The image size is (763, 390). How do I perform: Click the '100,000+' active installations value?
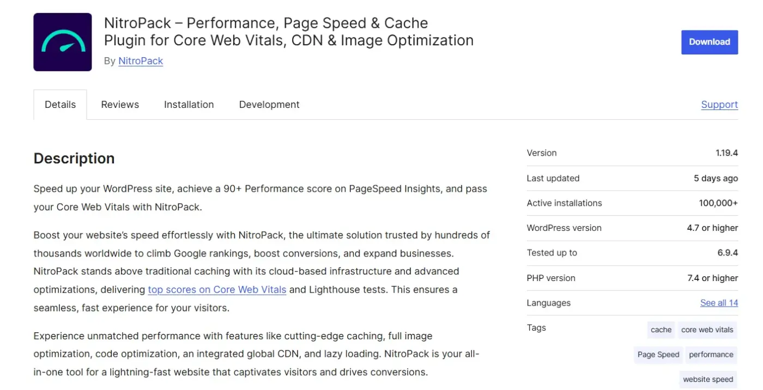[718, 203]
